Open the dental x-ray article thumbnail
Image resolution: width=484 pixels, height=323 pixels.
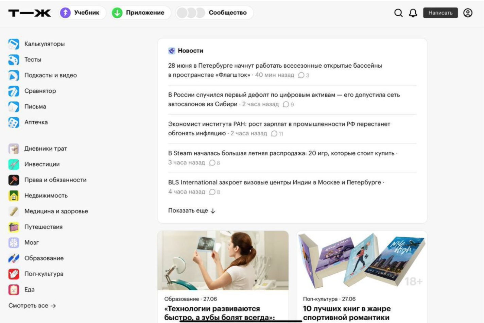(223, 260)
